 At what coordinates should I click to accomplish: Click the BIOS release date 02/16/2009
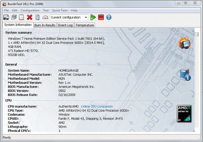point(67,95)
